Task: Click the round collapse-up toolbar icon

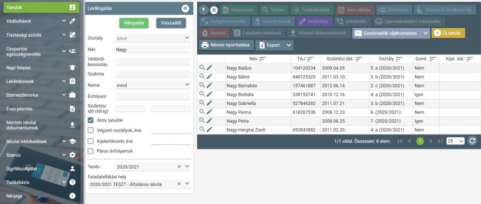Action: click(x=214, y=10)
